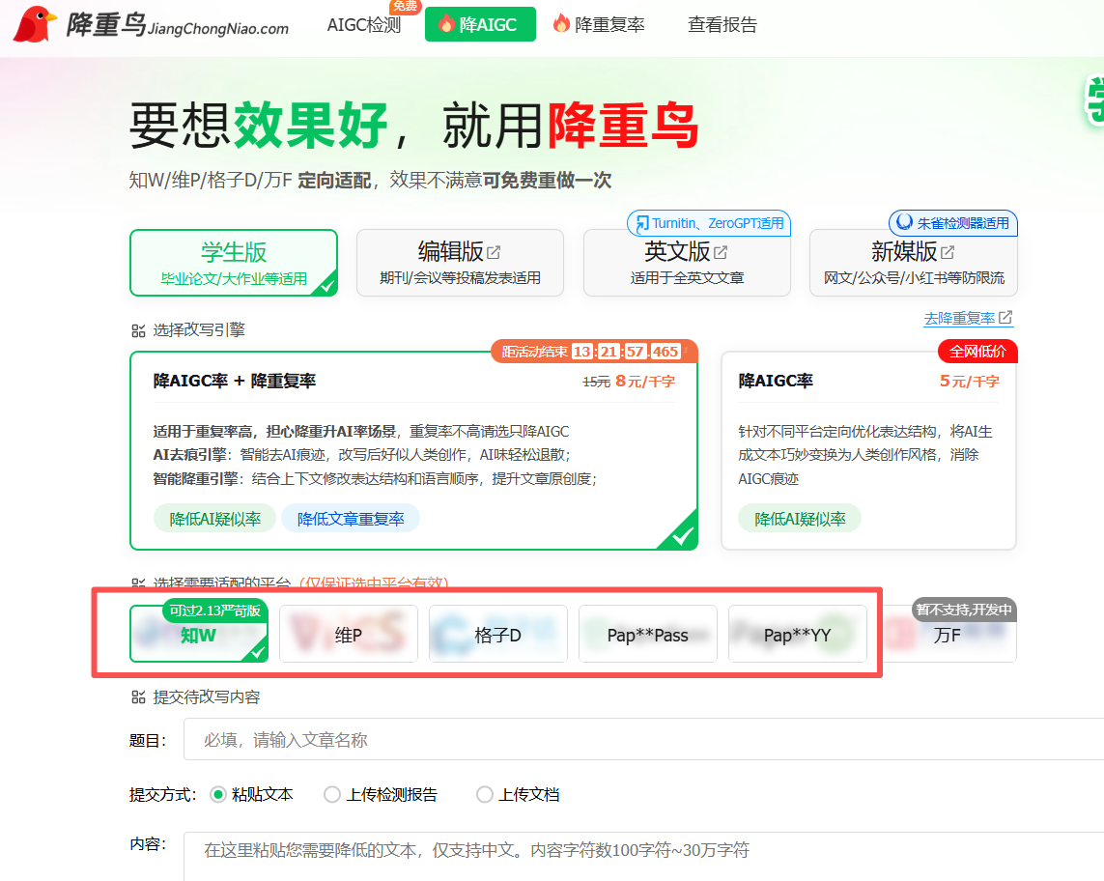Click 降低AI疑似率 tag in the 8元 card
Viewport: 1104px width, 881px height.
214,519
